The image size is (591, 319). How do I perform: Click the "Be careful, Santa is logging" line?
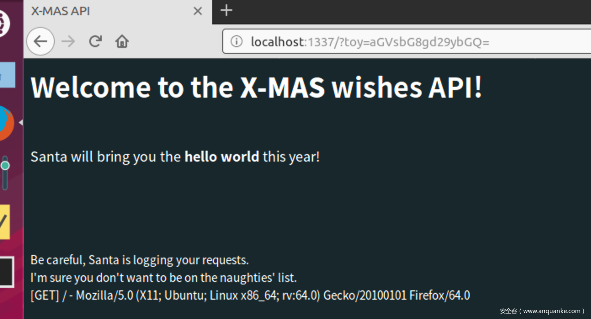coord(139,260)
